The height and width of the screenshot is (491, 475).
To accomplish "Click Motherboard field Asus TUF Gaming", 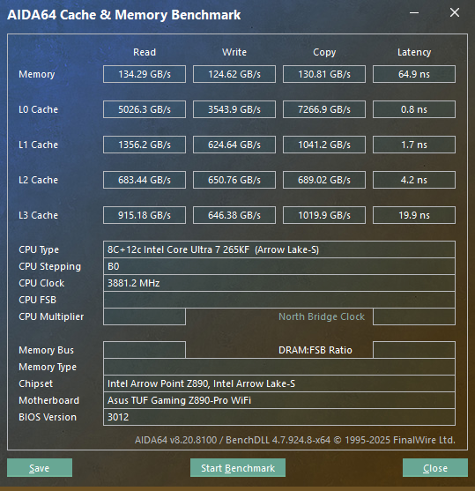I will tap(279, 400).
